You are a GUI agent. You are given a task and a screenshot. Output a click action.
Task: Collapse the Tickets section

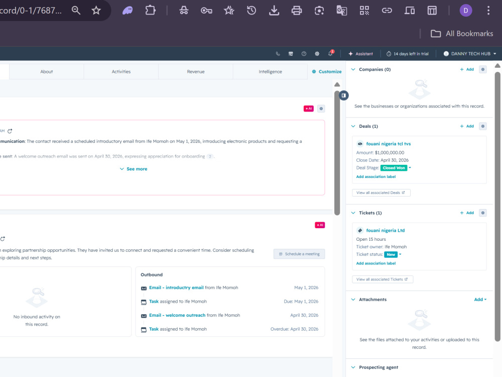pyautogui.click(x=353, y=213)
